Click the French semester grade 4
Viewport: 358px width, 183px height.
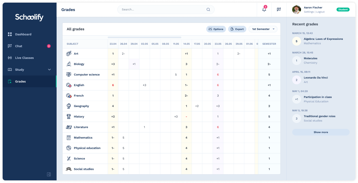(x=269, y=95)
